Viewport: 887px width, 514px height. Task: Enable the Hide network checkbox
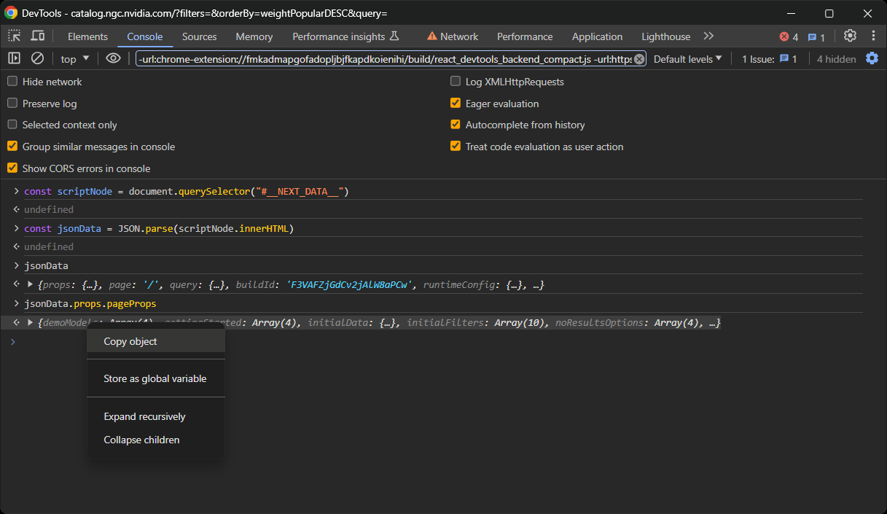tap(11, 82)
